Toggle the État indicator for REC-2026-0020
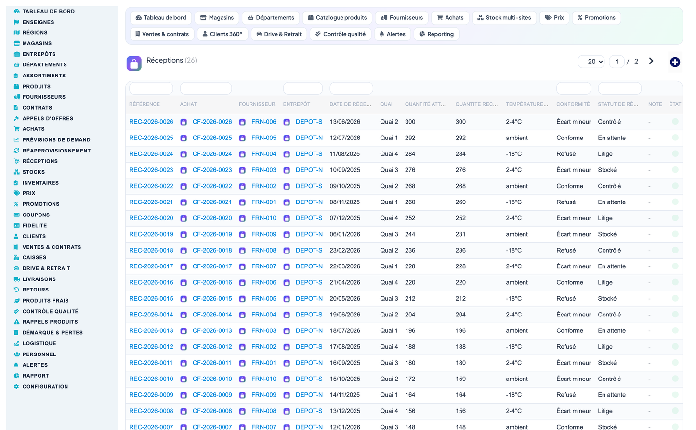 pyautogui.click(x=675, y=218)
